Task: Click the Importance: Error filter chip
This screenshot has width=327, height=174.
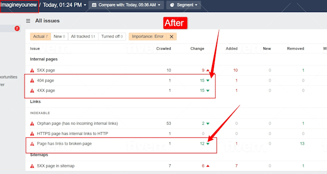Action: [148, 36]
